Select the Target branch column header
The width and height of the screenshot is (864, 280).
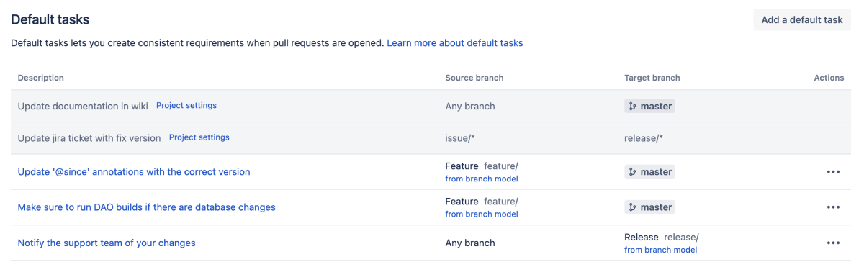tap(652, 78)
